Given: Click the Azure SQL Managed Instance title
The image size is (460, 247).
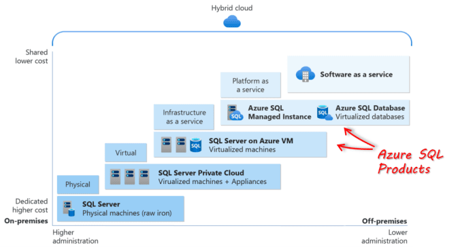Looking at the screenshot, I should [x=280, y=113].
